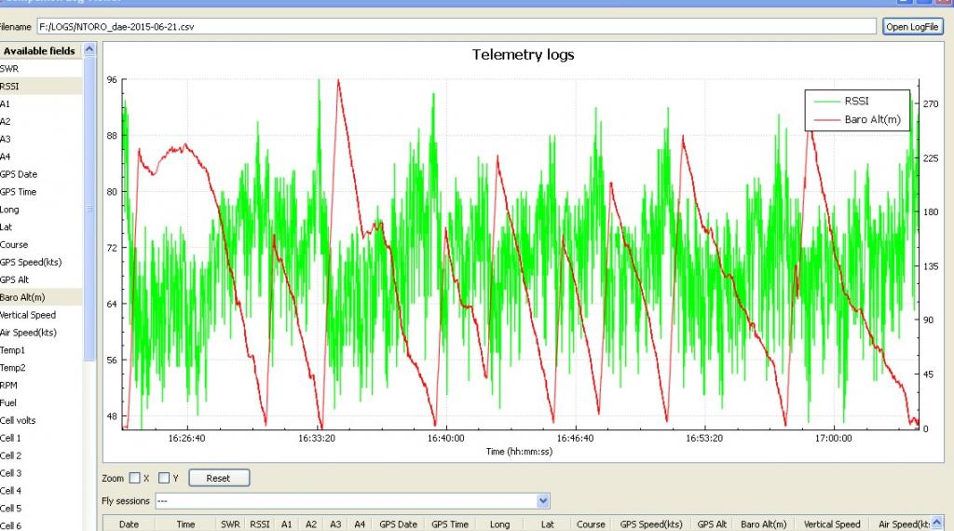Click the Open LogFile button
Viewport: 954px width, 531px height.
(912, 27)
